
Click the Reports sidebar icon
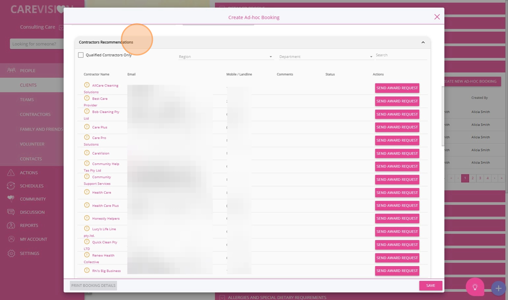pos(11,225)
